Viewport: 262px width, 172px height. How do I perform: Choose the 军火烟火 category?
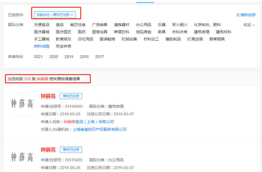point(180,25)
